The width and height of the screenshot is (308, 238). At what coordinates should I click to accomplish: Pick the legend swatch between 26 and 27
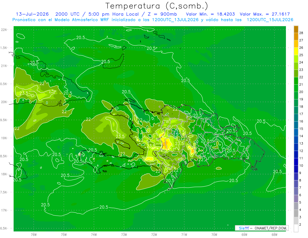click(x=296, y=44)
